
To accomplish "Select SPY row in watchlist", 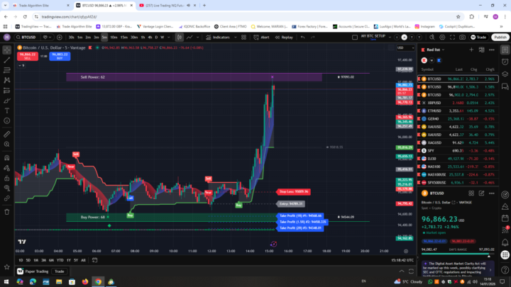I will pos(458,151).
